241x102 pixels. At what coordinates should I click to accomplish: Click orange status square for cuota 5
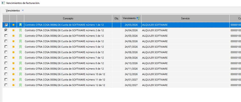click(13, 47)
